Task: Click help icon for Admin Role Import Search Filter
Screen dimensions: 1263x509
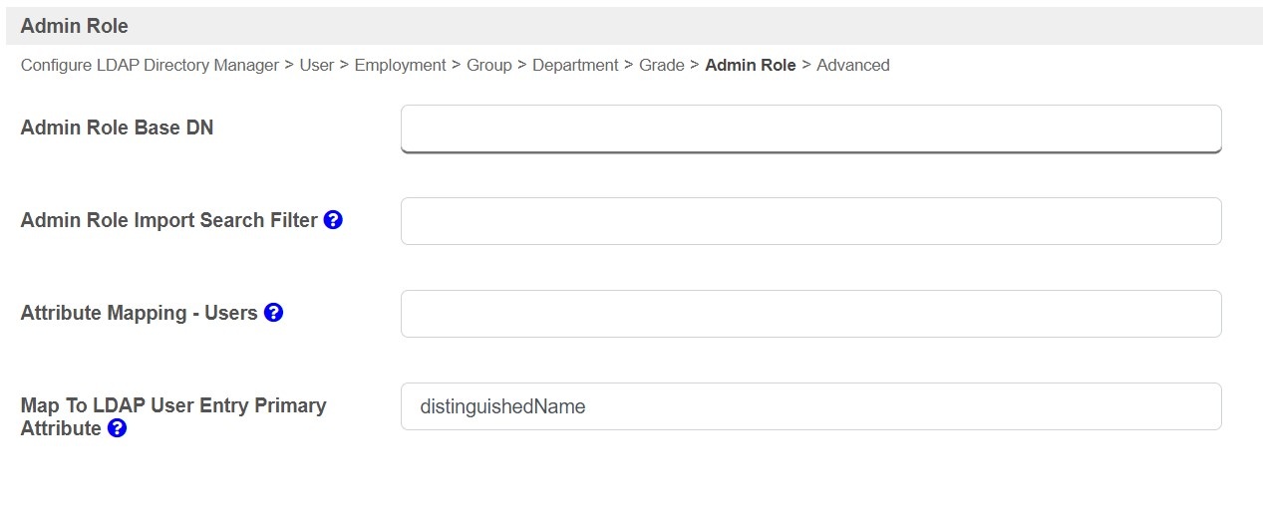Action: coord(333,220)
